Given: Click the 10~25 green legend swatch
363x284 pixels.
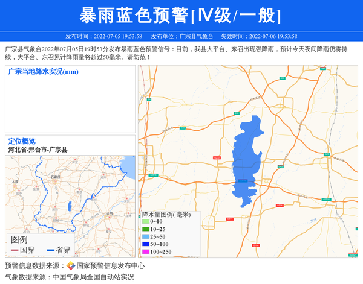Looking at the screenshot, I should click(x=145, y=229).
